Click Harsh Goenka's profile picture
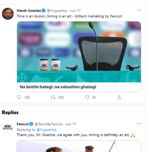Viewport: 152px width, 152px height. [8, 14]
